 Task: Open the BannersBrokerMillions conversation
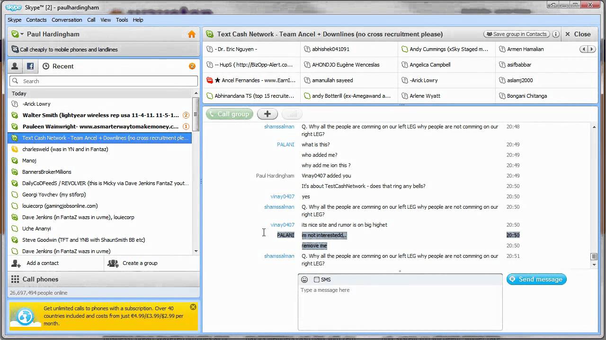pyautogui.click(x=100, y=172)
